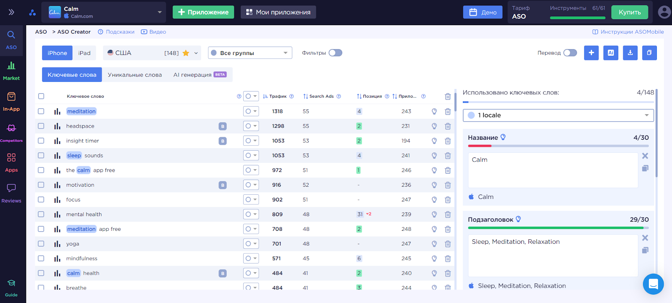Click the Инструменты usage progress bar

577,18
